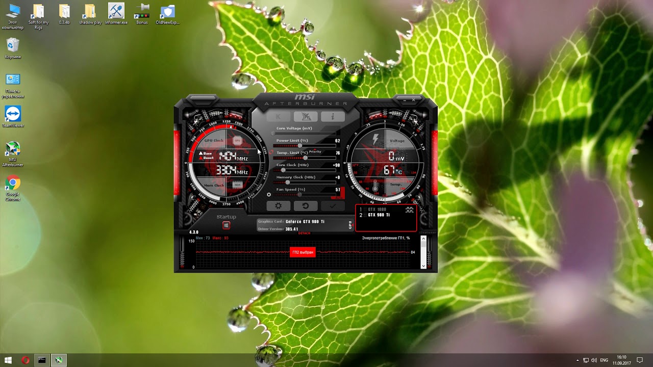Click GPU sync waveform icon
Viewport: 653px width, 367px height.
pyautogui.click(x=410, y=209)
